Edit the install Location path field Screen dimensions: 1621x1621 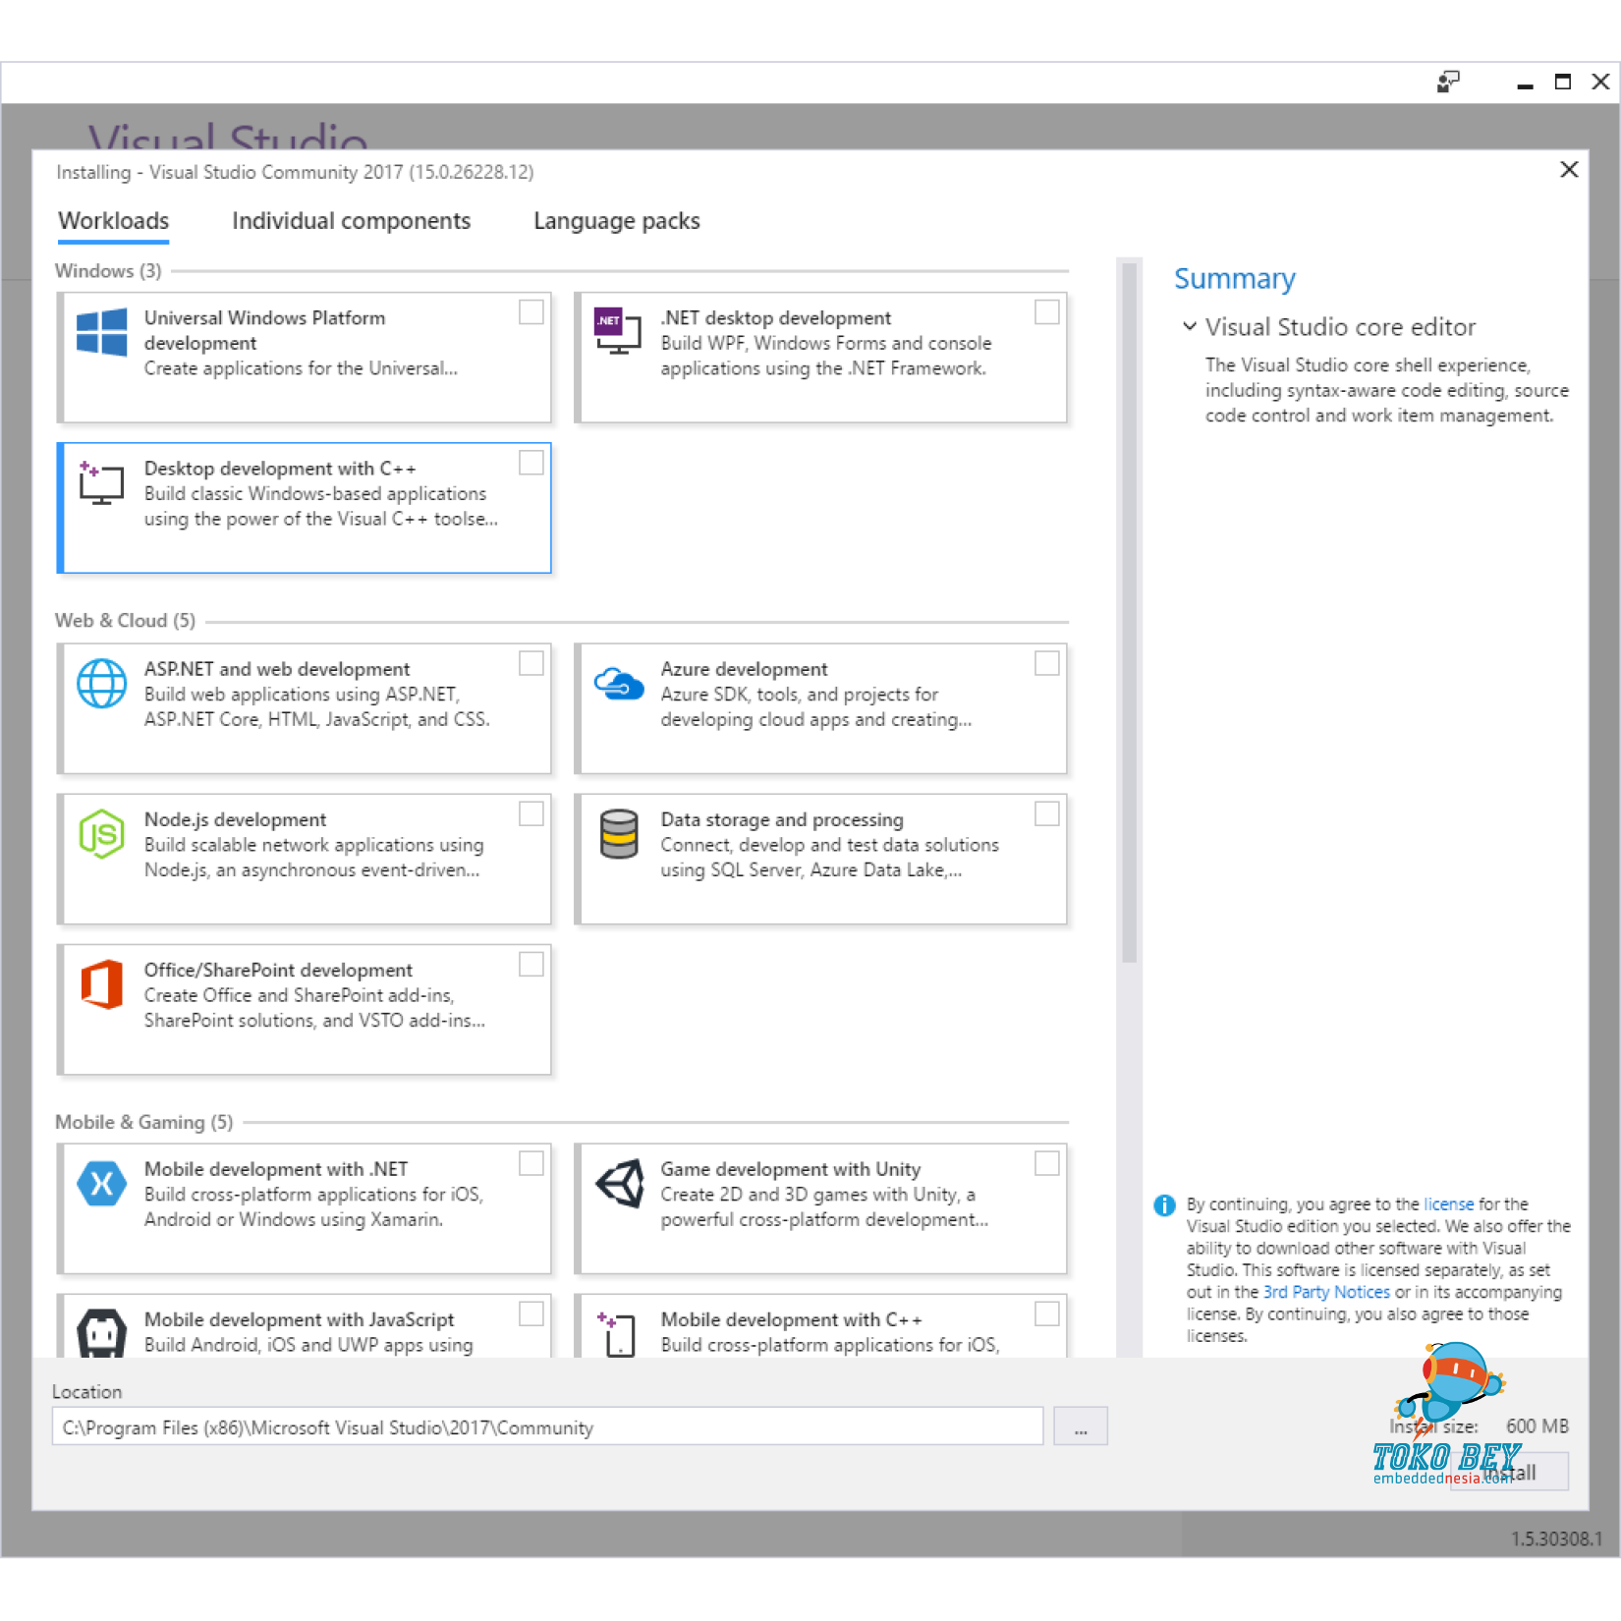(547, 1426)
